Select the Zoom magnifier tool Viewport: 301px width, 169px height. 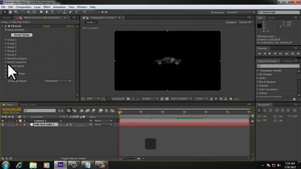(16, 12)
